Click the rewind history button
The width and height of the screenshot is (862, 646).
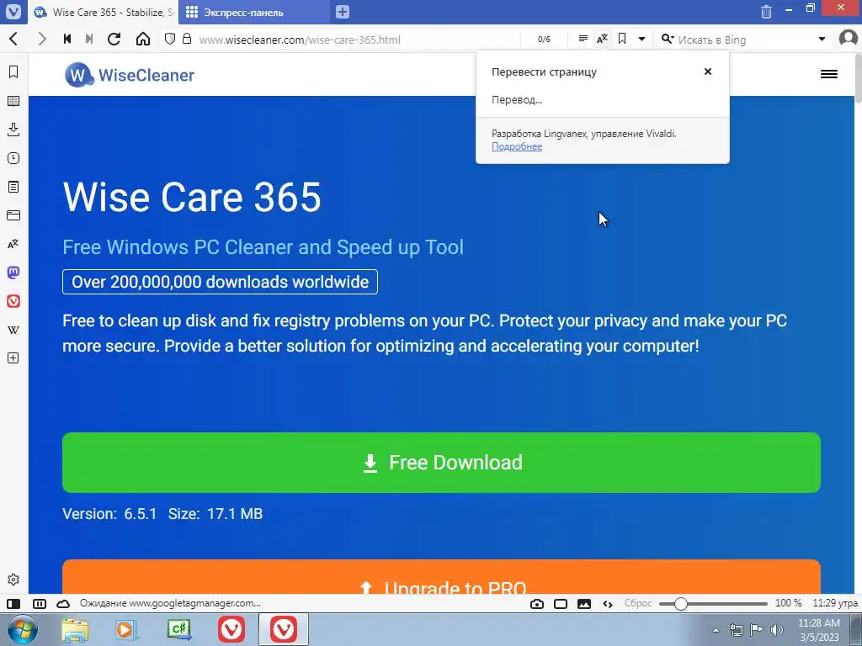67,39
